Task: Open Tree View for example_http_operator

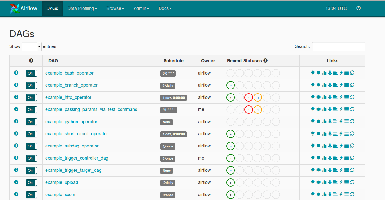Action: pyautogui.click(x=313, y=97)
